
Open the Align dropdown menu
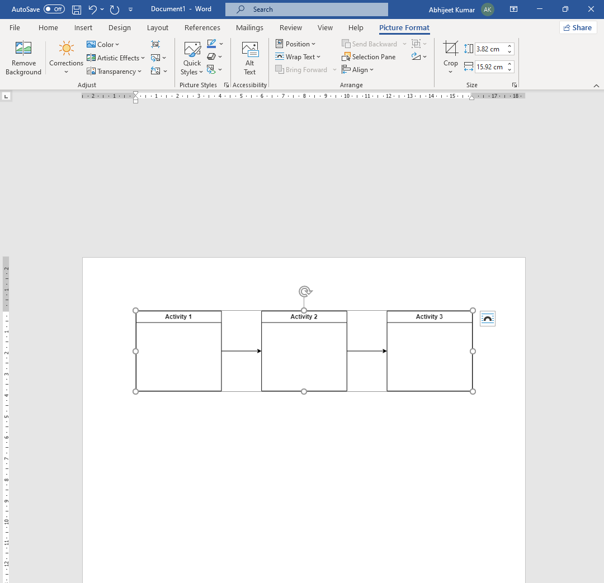[x=358, y=69]
